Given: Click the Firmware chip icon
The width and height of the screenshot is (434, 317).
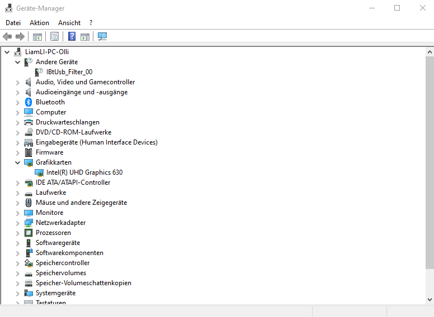Looking at the screenshot, I should (x=29, y=152).
